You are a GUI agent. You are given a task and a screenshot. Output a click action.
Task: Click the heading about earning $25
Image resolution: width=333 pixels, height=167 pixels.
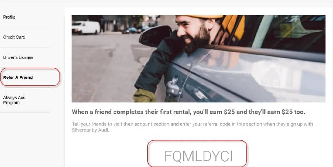[189, 112]
